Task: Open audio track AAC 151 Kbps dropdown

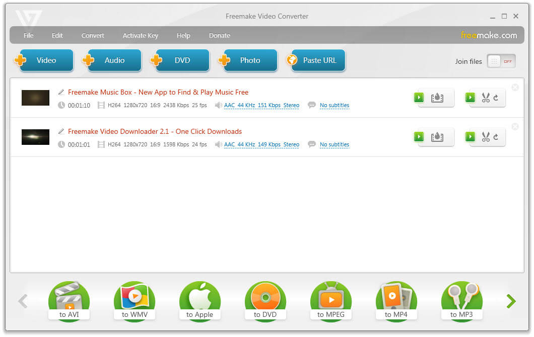Action: pyautogui.click(x=261, y=106)
